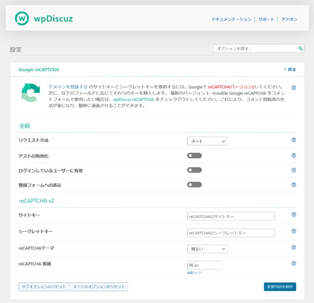Click the Google reCAPTCHA section title
Image resolution: width=314 pixels, height=303 pixels.
[39, 70]
